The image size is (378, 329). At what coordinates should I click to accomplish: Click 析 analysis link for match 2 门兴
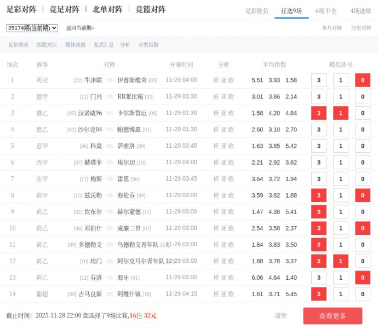coord(216,97)
